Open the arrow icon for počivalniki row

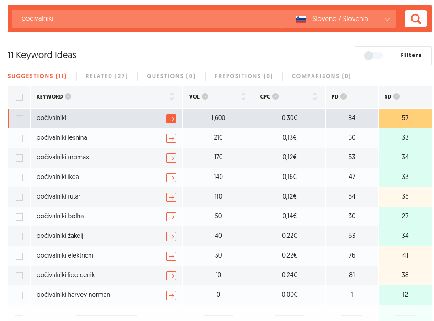(171, 119)
